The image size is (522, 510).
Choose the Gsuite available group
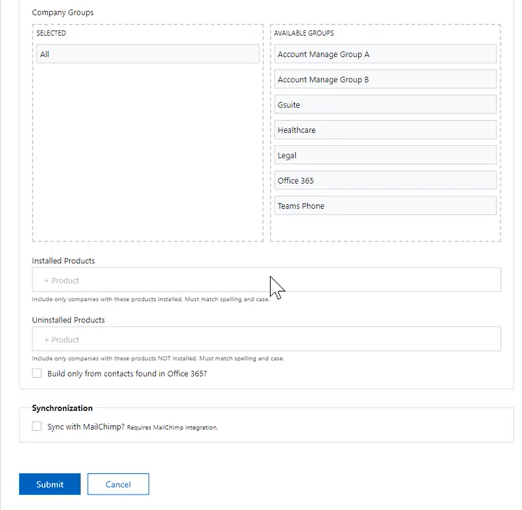pos(385,105)
